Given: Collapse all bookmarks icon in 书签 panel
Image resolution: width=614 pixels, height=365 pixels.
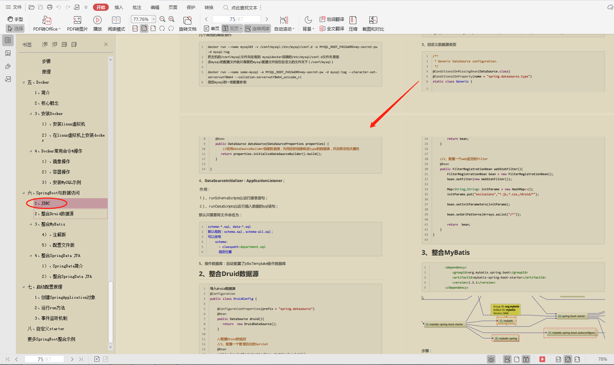Looking at the screenshot, I should click(x=54, y=44).
